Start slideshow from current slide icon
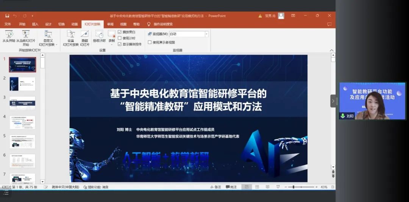The height and width of the screenshot is (202, 409). [x=25, y=34]
